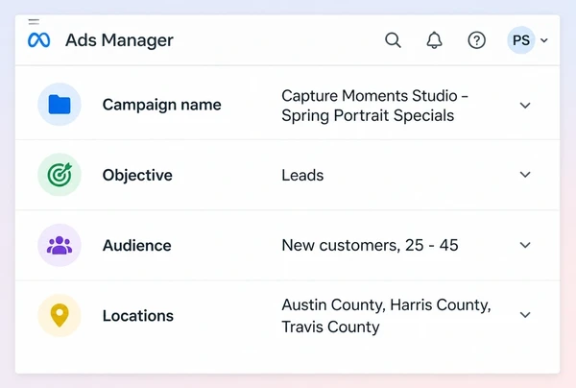The height and width of the screenshot is (388, 576).
Task: Click the blue folder Campaign name icon
Action: (60, 105)
